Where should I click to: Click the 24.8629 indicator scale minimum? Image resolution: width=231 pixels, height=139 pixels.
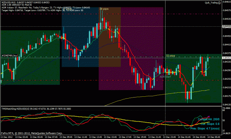pyautogui.click(x=227, y=133)
